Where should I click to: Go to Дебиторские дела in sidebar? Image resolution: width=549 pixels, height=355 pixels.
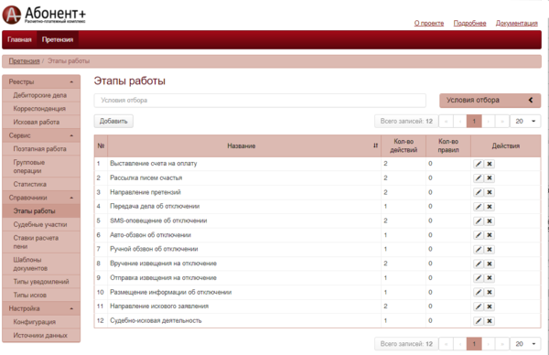41,95
